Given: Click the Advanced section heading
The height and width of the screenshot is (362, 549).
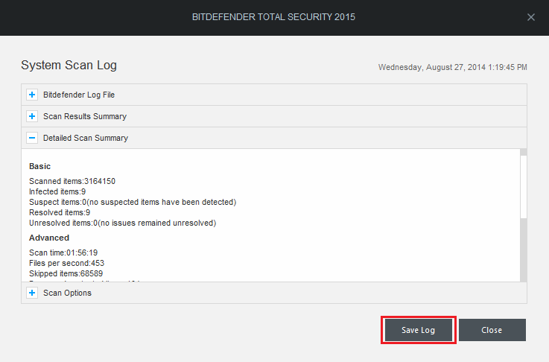Looking at the screenshot, I should (49, 238).
